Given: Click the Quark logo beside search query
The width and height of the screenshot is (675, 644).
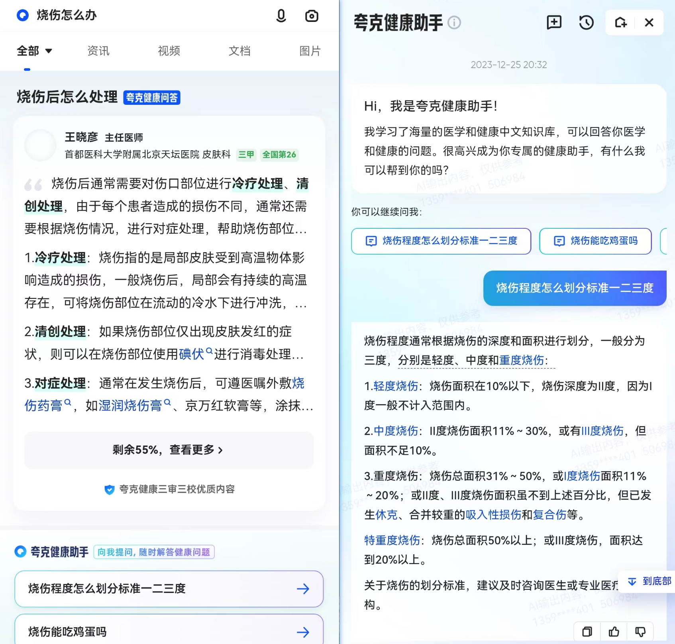Looking at the screenshot, I should [23, 15].
